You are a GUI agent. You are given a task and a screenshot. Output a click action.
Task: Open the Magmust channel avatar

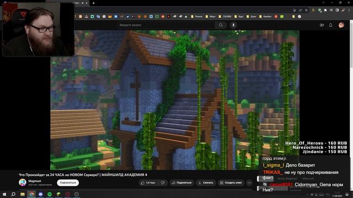[x=23, y=183]
